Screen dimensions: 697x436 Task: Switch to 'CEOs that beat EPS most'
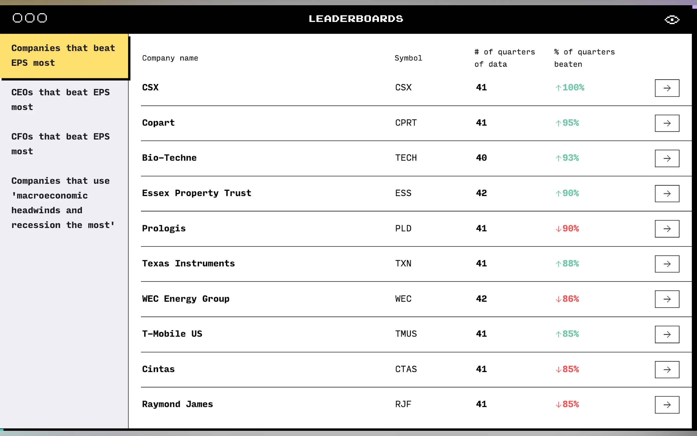(x=61, y=99)
